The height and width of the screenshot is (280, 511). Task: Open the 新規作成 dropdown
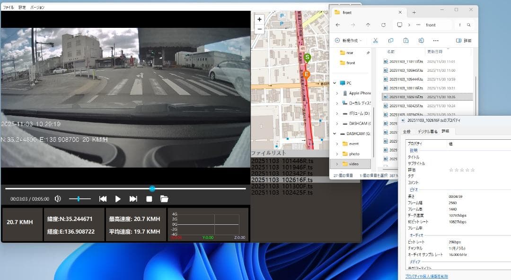click(x=348, y=41)
